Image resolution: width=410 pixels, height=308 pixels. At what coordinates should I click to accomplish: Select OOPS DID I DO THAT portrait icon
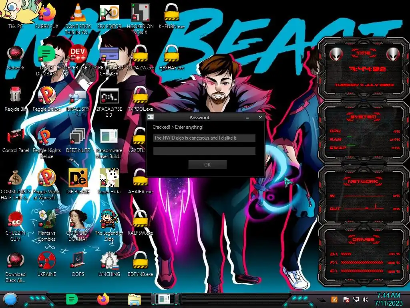(x=78, y=225)
